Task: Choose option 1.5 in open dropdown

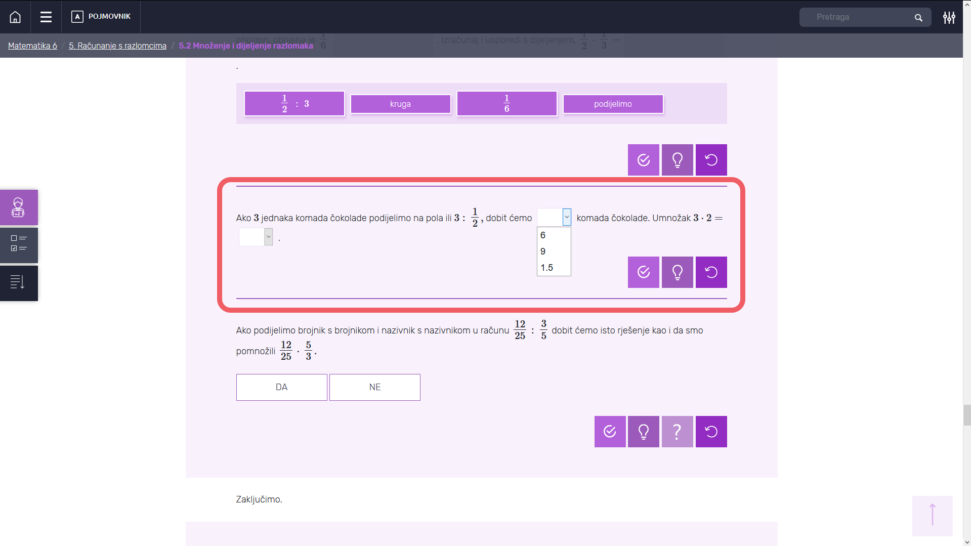Action: coord(546,268)
